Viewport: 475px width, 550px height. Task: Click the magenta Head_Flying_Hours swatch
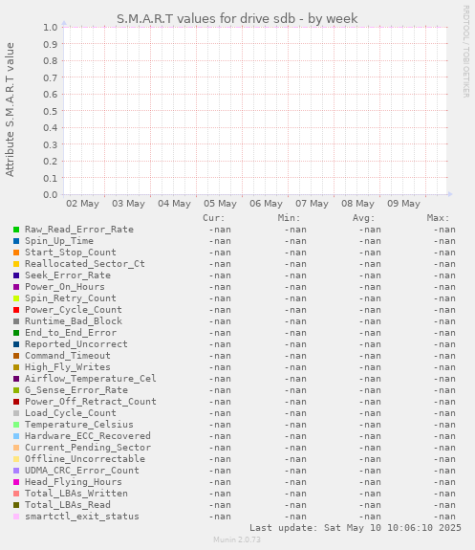[x=16, y=482]
